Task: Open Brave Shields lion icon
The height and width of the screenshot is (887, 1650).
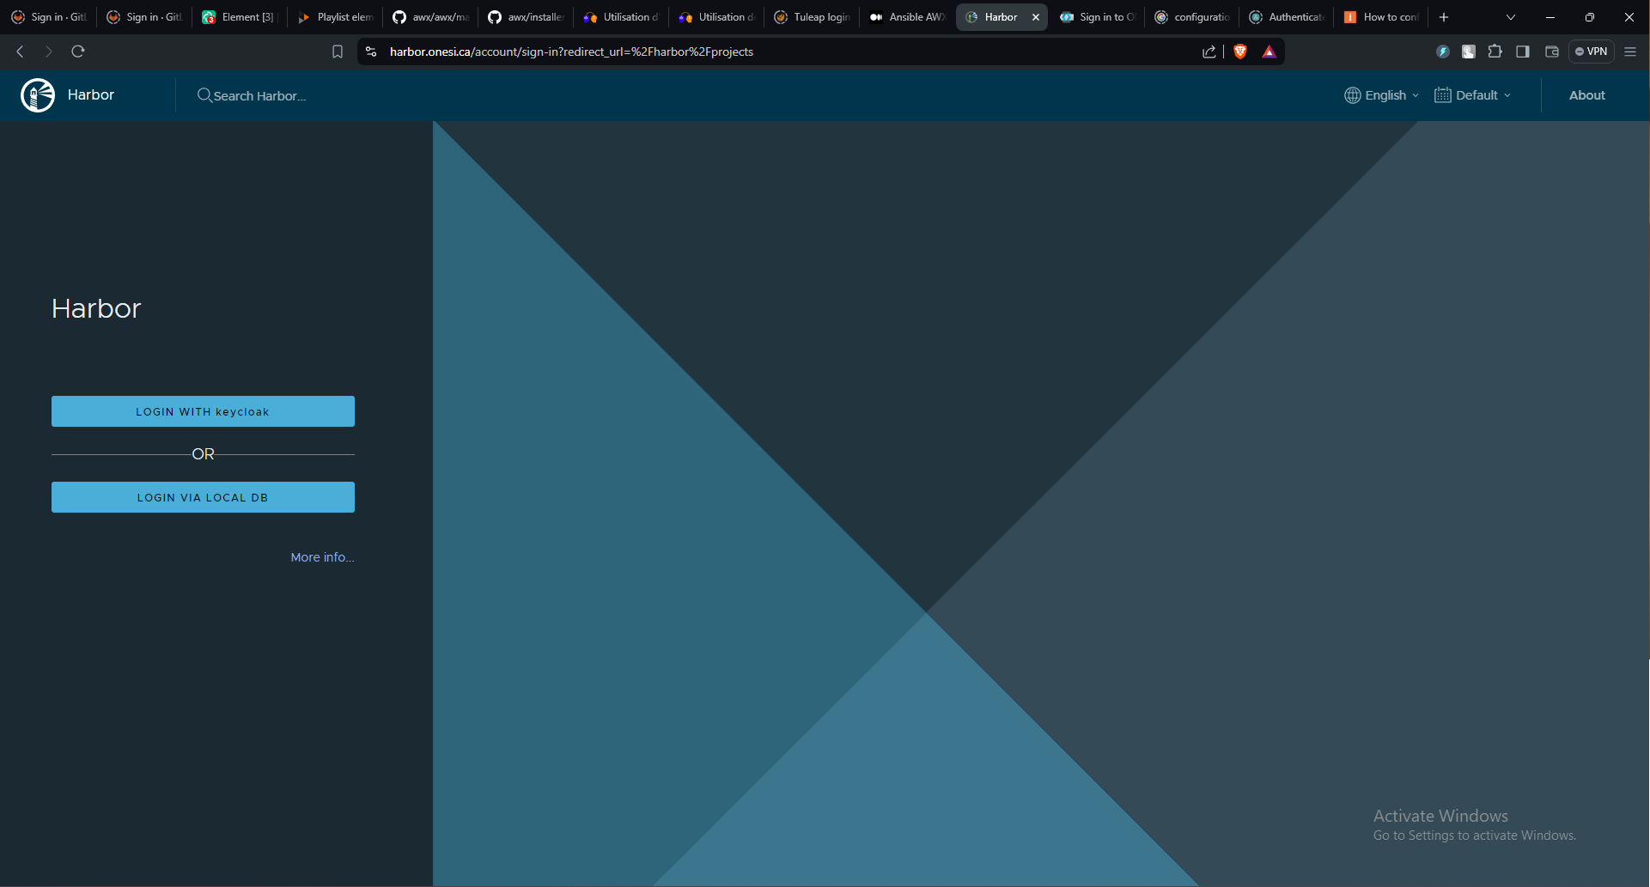Action: tap(1240, 52)
